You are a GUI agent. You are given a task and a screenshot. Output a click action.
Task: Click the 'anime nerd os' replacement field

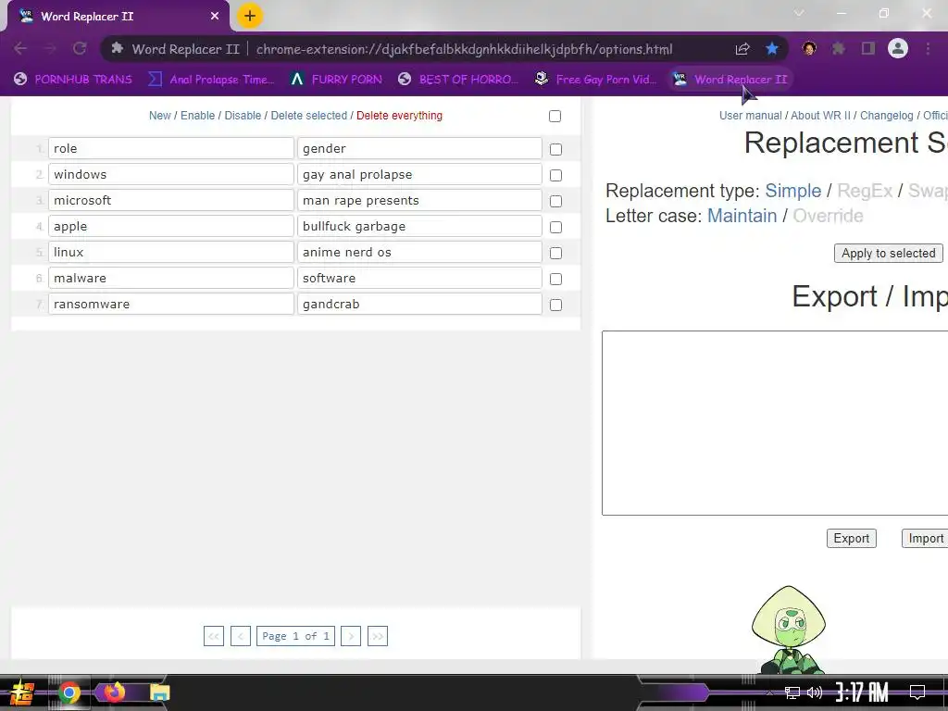[x=419, y=252]
